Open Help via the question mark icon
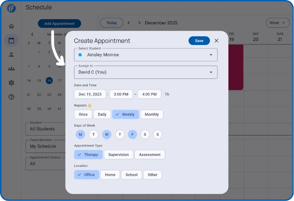 point(11,97)
